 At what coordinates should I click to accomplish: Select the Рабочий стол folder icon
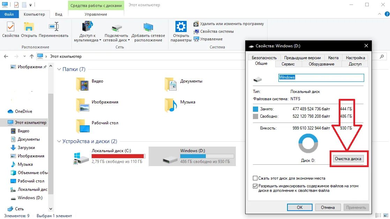click(83, 126)
